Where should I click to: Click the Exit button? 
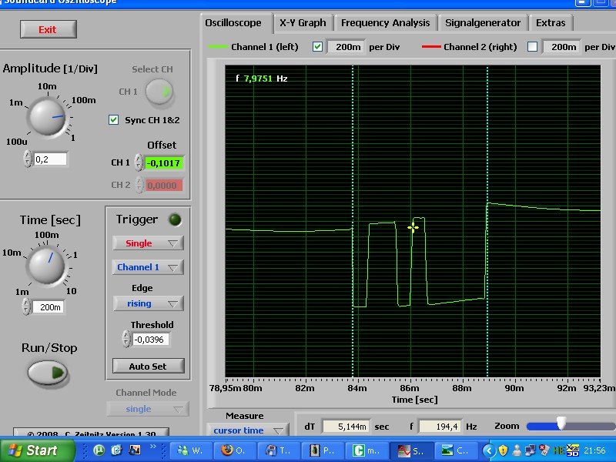pos(48,29)
